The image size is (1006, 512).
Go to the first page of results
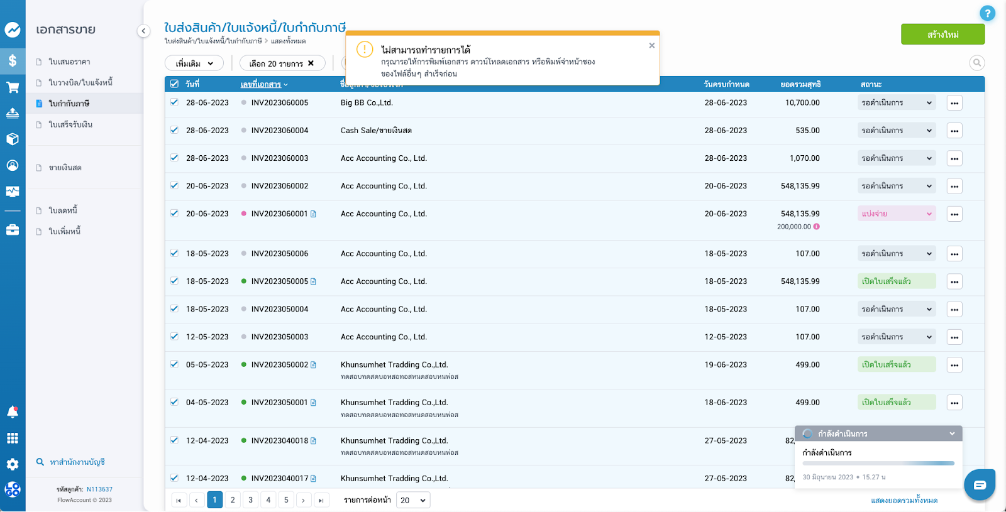click(x=179, y=500)
